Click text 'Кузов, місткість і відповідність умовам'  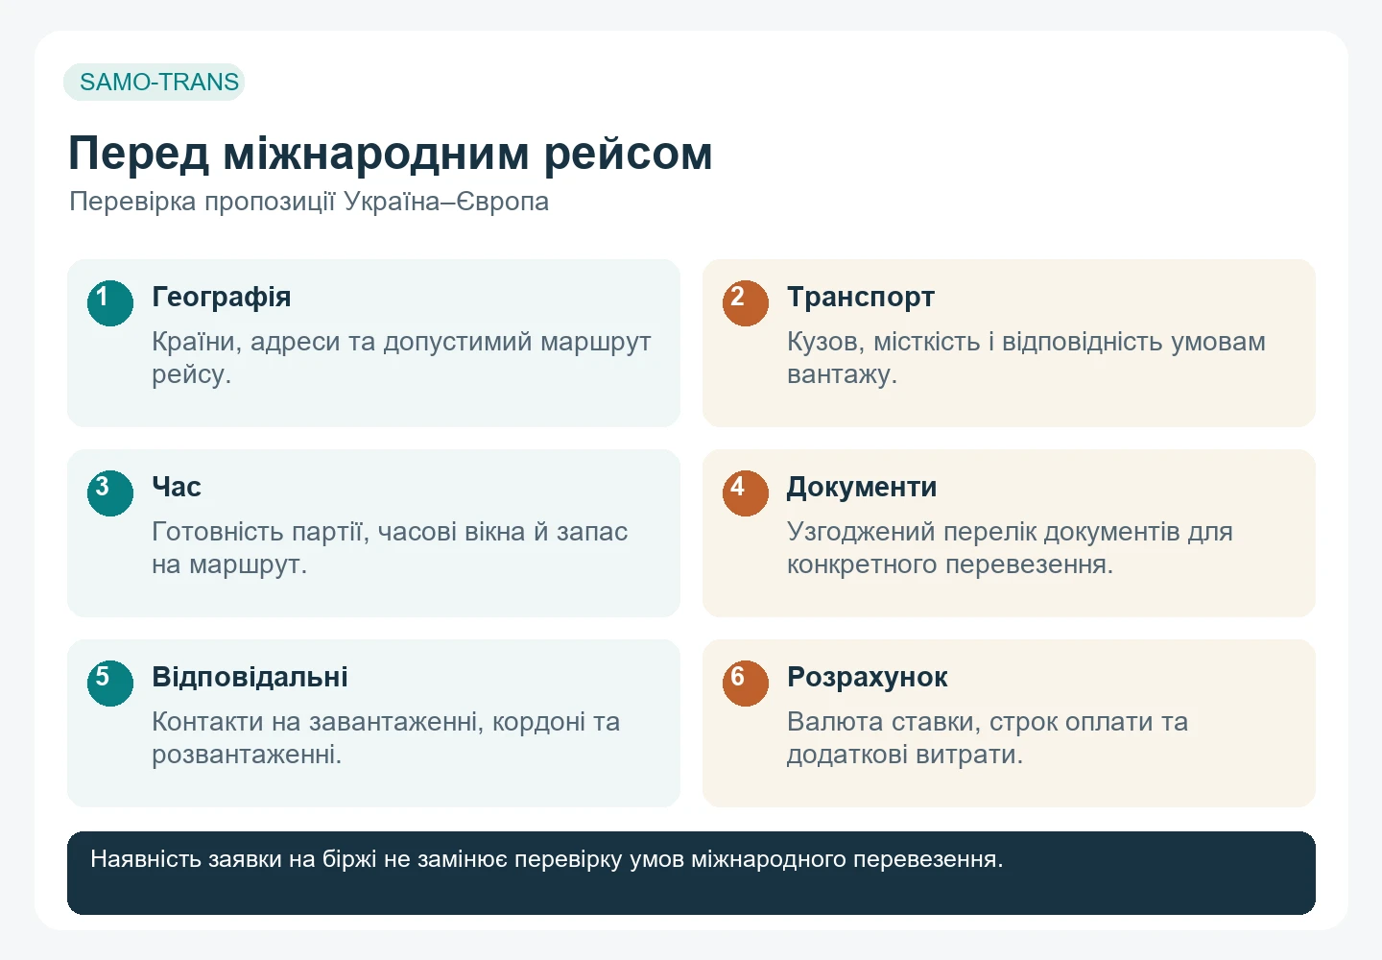(x=1027, y=342)
